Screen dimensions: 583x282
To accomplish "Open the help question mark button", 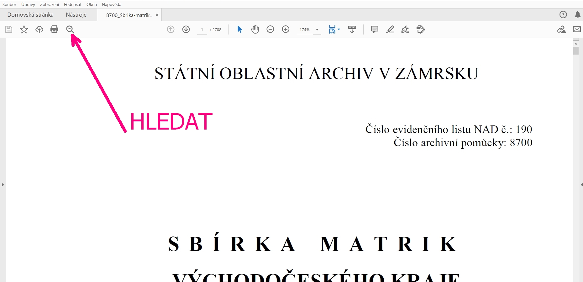I will 563,15.
